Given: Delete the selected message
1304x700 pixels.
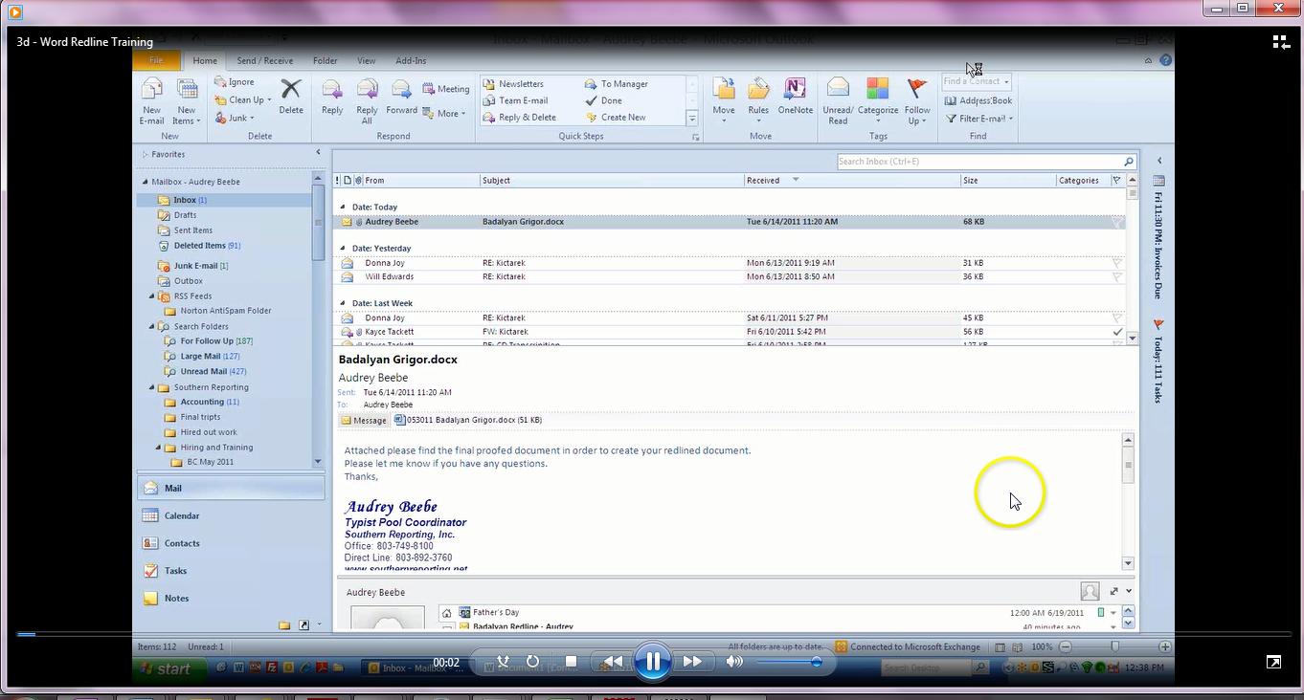Looking at the screenshot, I should (291, 98).
